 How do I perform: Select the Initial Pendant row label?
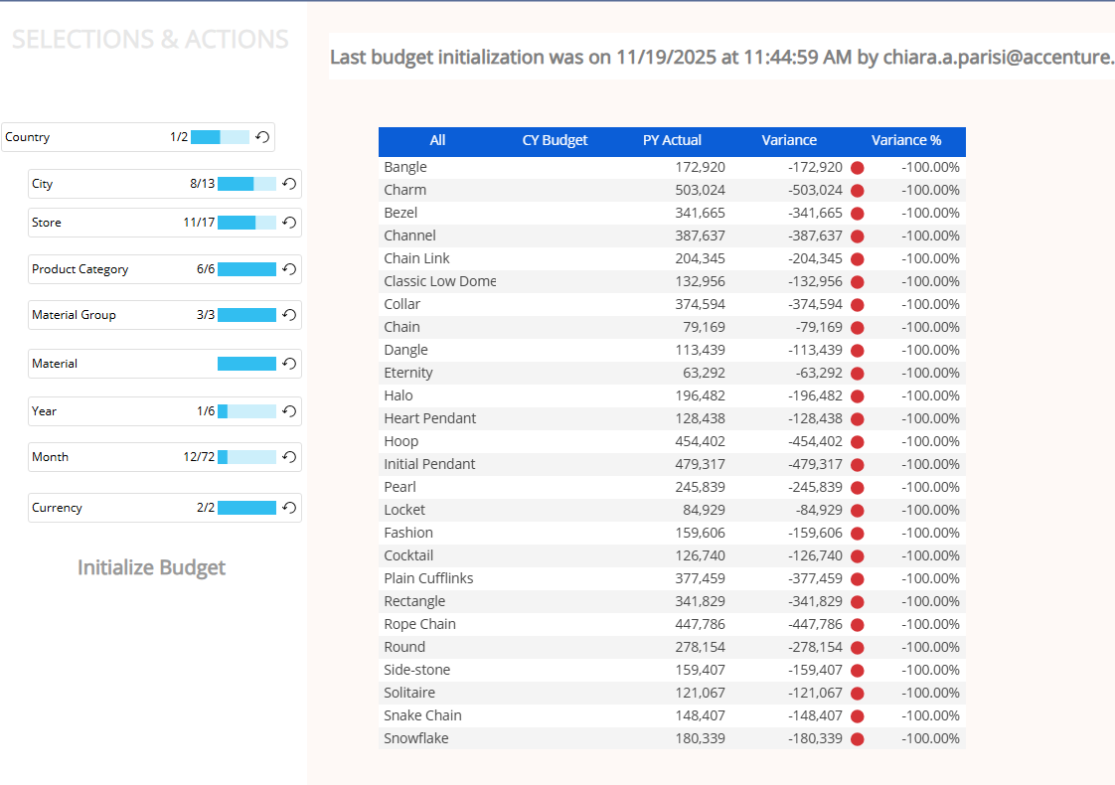429,464
